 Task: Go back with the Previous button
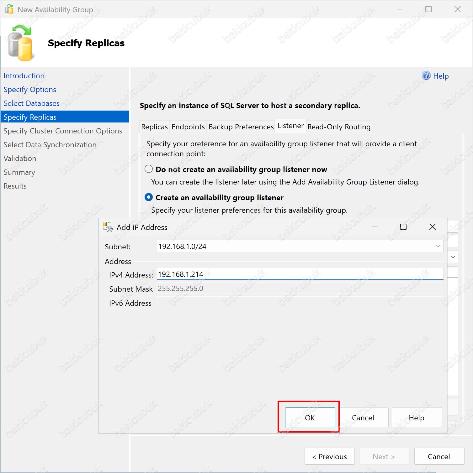point(329,456)
